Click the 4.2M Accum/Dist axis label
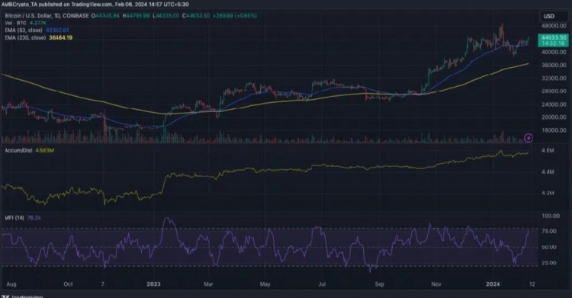 548,193
